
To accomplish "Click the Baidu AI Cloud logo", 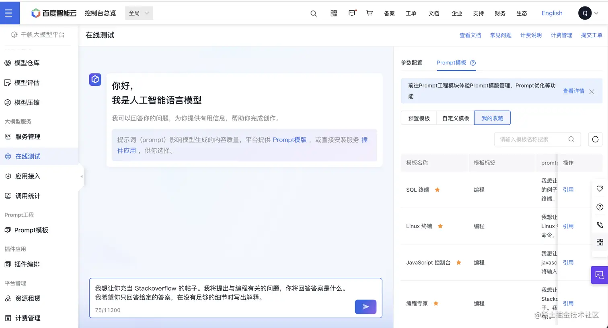I will 54,13.
